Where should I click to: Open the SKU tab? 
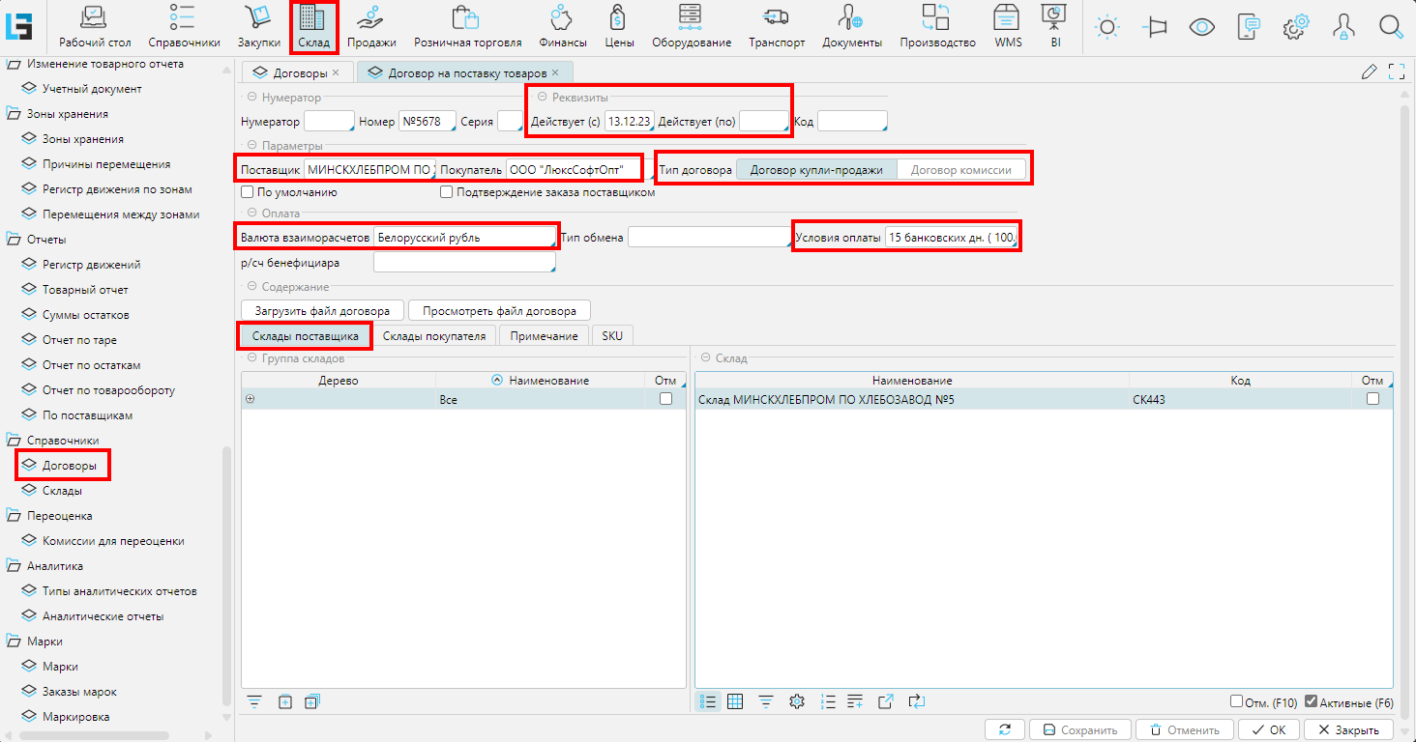(x=612, y=335)
